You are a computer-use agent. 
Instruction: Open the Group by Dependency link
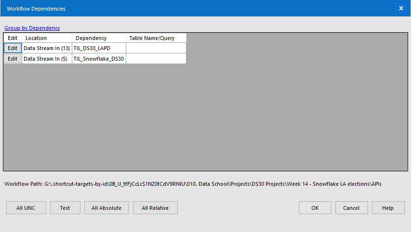coord(32,28)
